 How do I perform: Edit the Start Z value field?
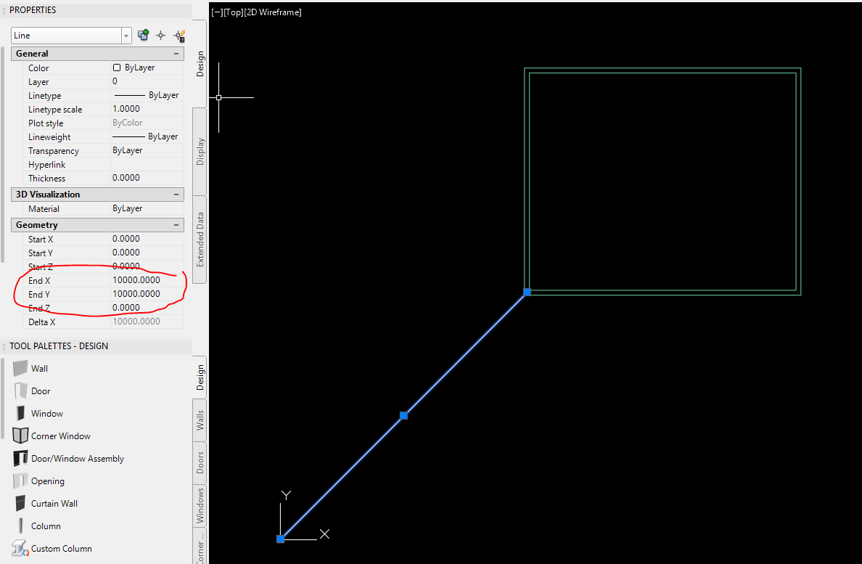click(147, 266)
